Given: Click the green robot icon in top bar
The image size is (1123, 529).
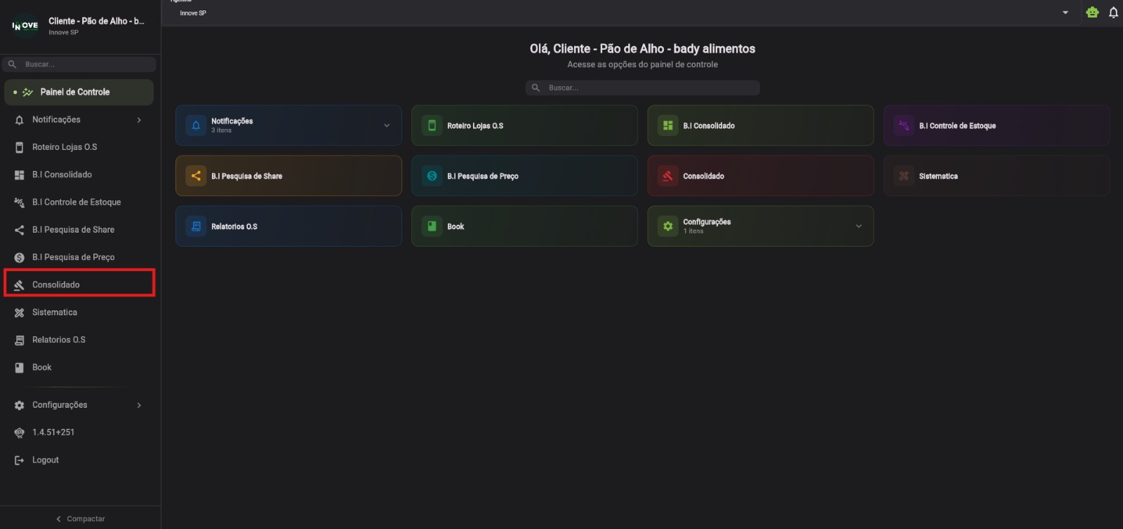Looking at the screenshot, I should click(x=1092, y=12).
